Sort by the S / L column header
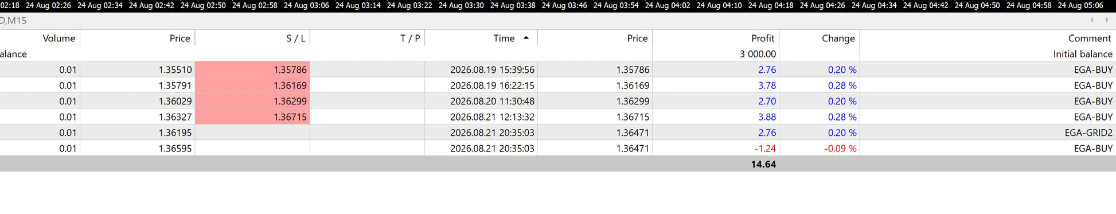The width and height of the screenshot is (1116, 214). pyautogui.click(x=296, y=38)
